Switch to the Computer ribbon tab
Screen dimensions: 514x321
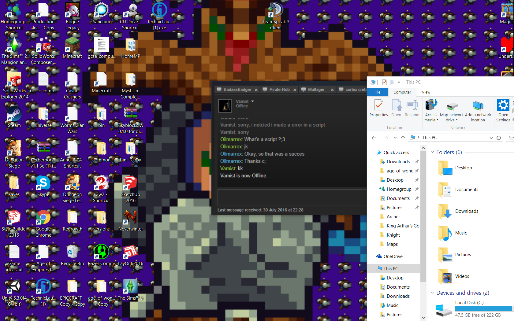[402, 92]
